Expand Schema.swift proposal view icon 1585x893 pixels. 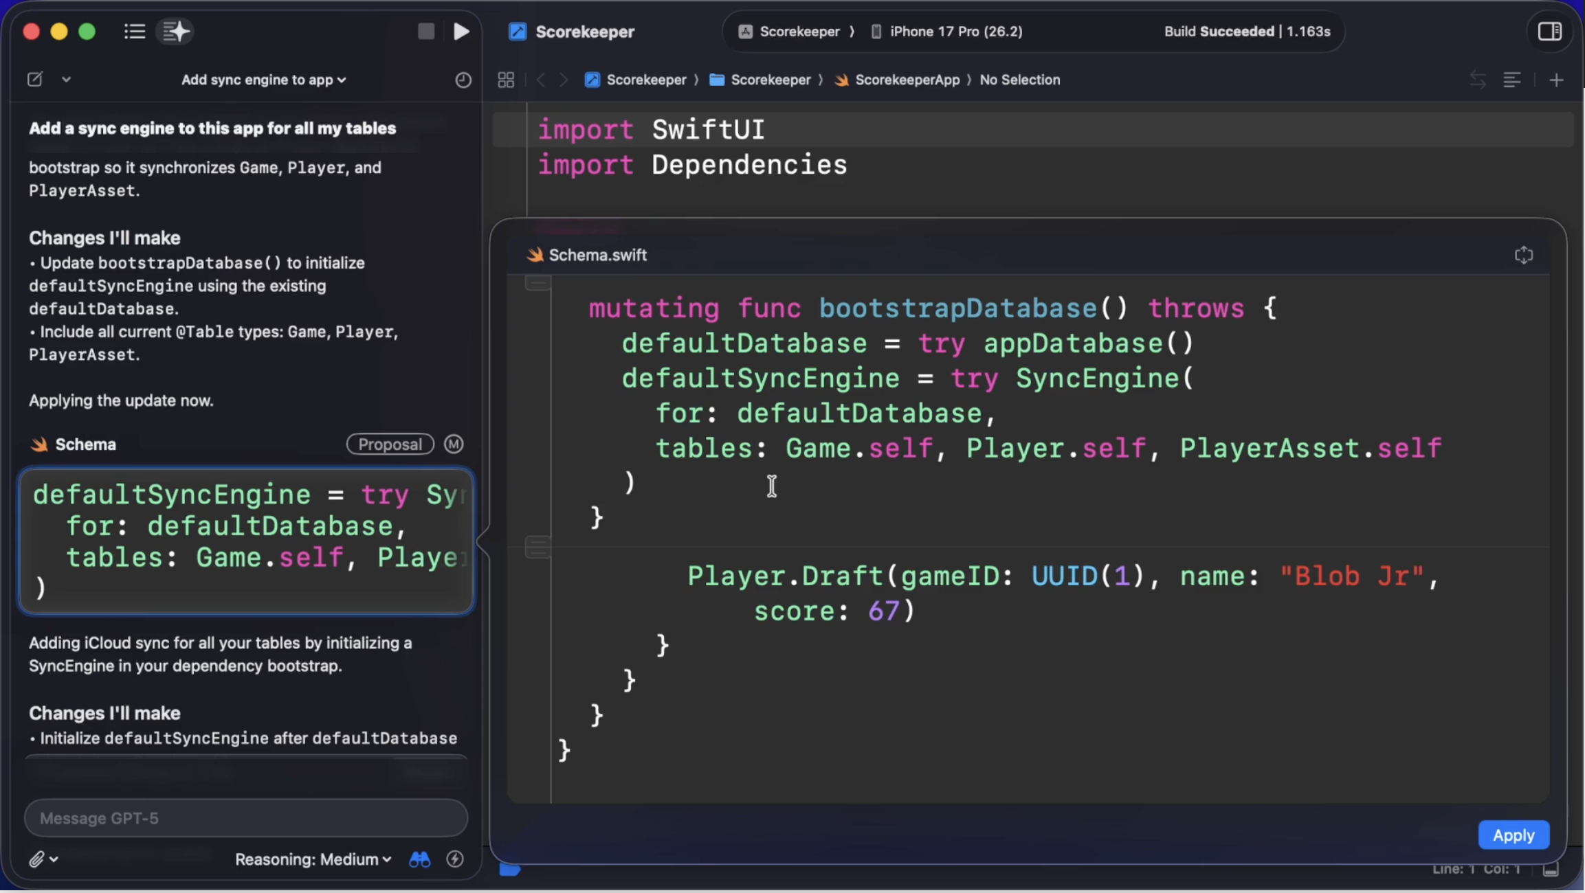pos(1523,255)
